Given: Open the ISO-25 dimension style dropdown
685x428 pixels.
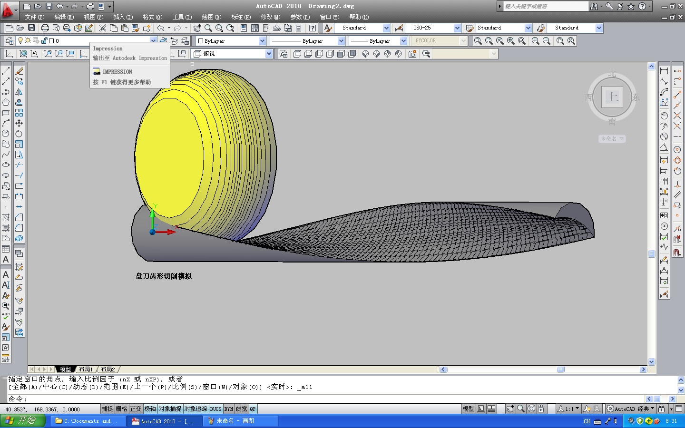Looking at the screenshot, I should pos(457,28).
